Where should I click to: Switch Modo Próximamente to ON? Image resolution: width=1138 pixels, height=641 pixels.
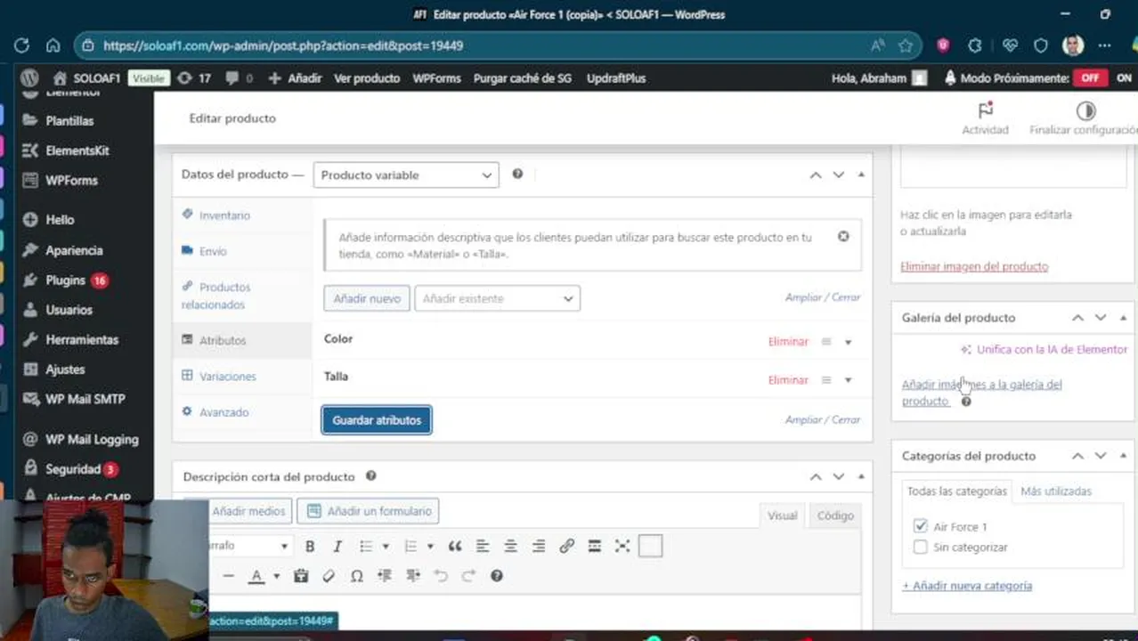tap(1124, 78)
